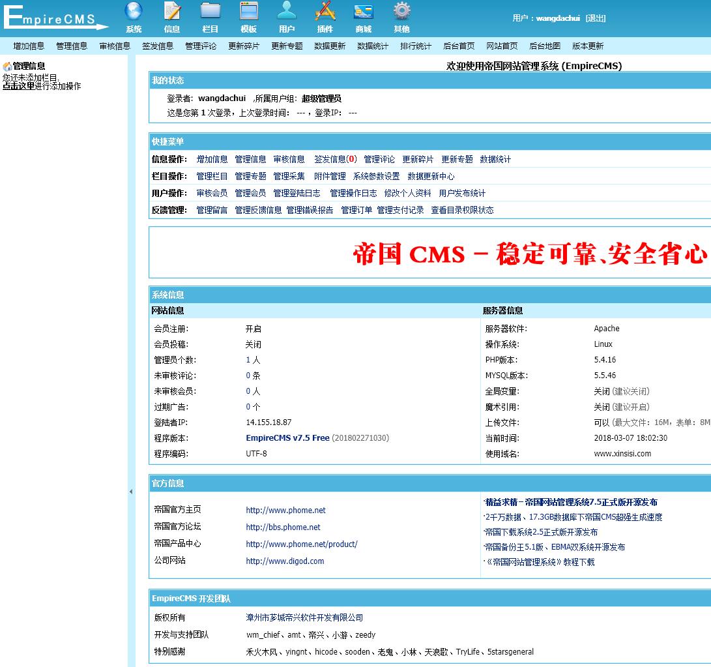
Task: Click the 模板 (Templates) icon
Action: 248,16
